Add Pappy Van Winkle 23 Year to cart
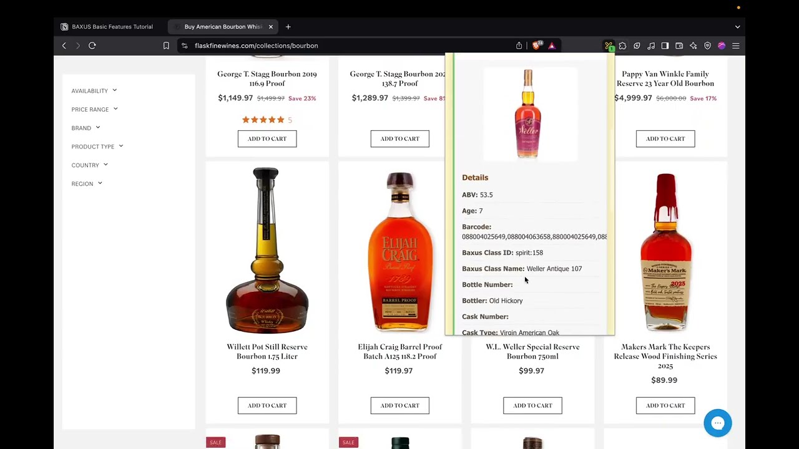799x449 pixels. pos(665,138)
